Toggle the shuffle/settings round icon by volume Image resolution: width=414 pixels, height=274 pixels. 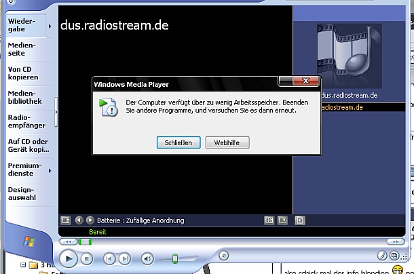click(224, 256)
